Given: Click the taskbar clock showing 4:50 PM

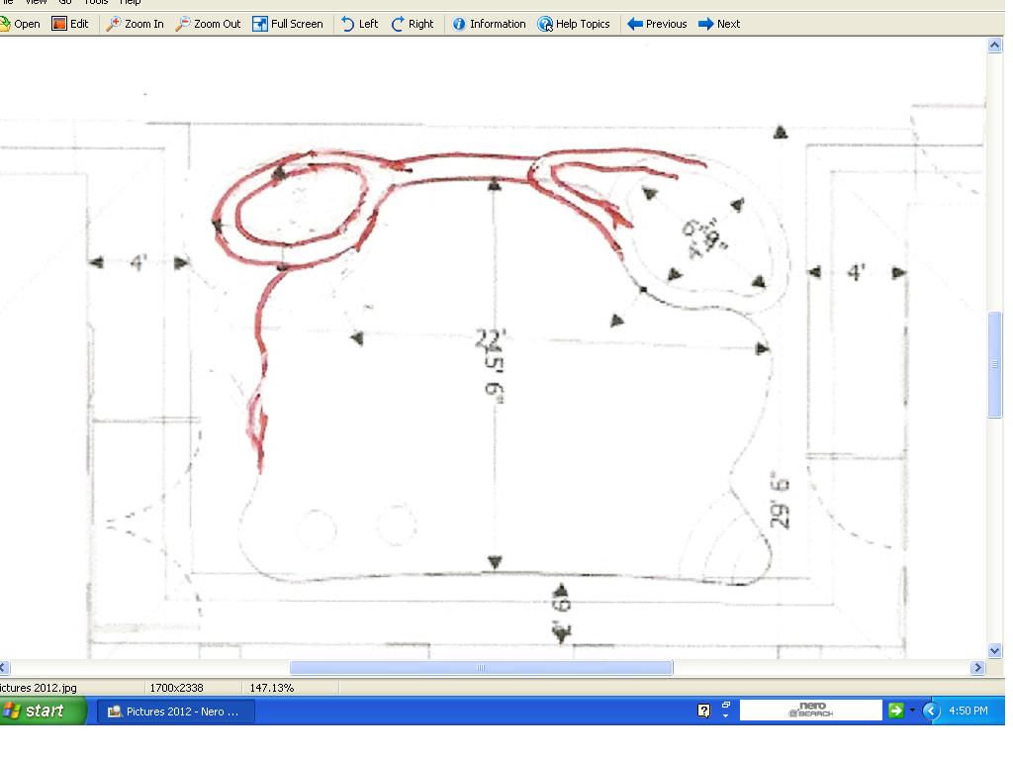Looking at the screenshot, I should 967,711.
